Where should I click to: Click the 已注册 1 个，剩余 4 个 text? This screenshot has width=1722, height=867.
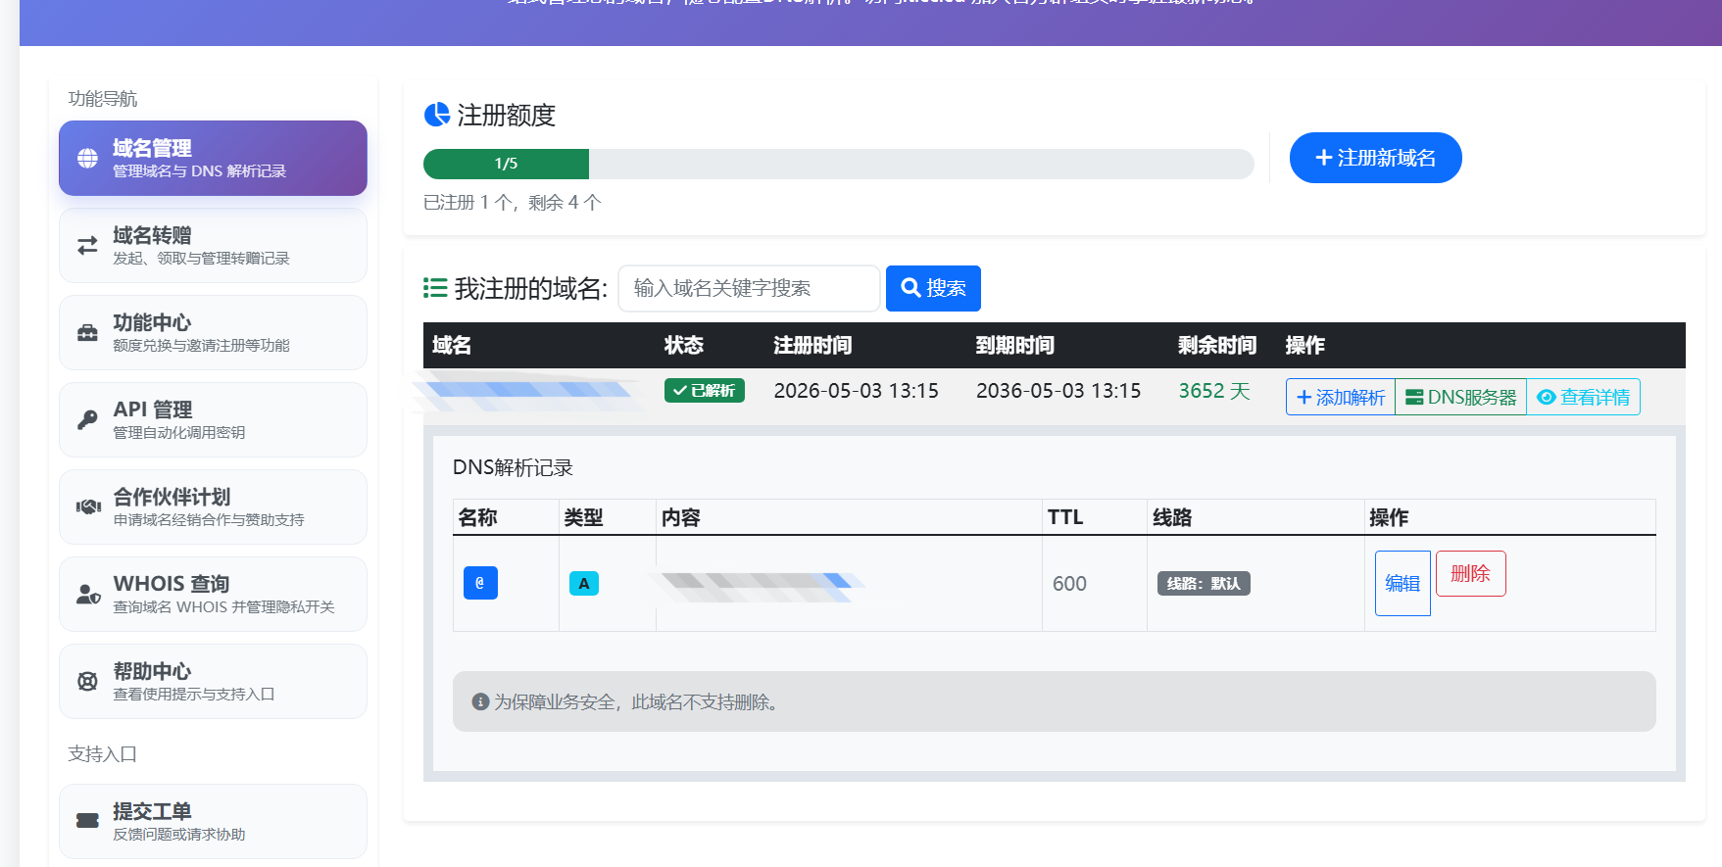pos(513,203)
